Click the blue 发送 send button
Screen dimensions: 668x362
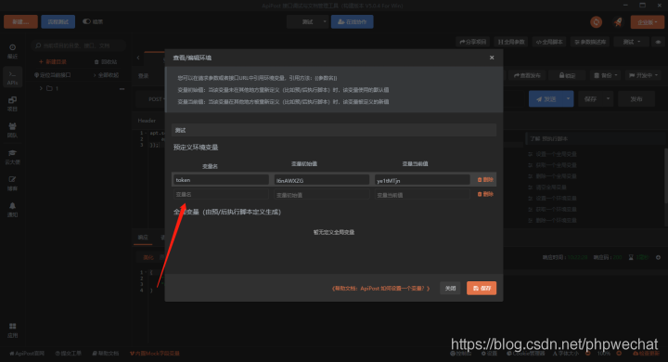click(x=546, y=99)
